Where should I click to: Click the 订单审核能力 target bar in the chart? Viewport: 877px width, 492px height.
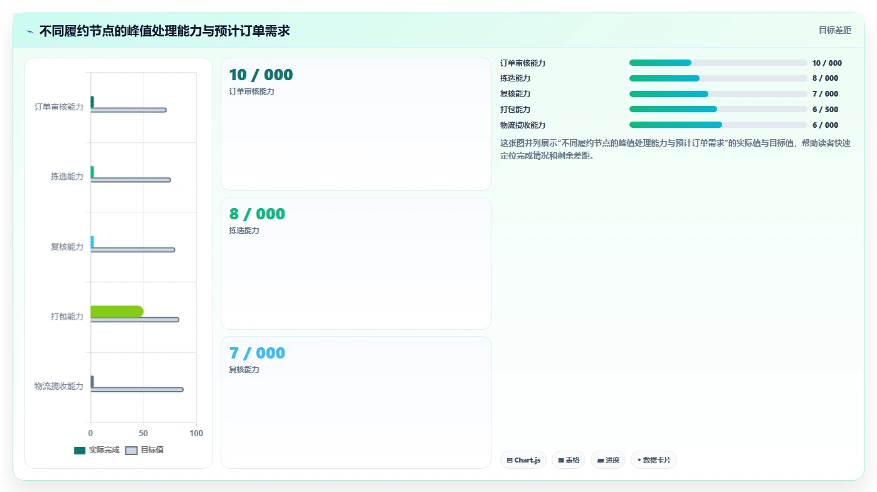[129, 110]
